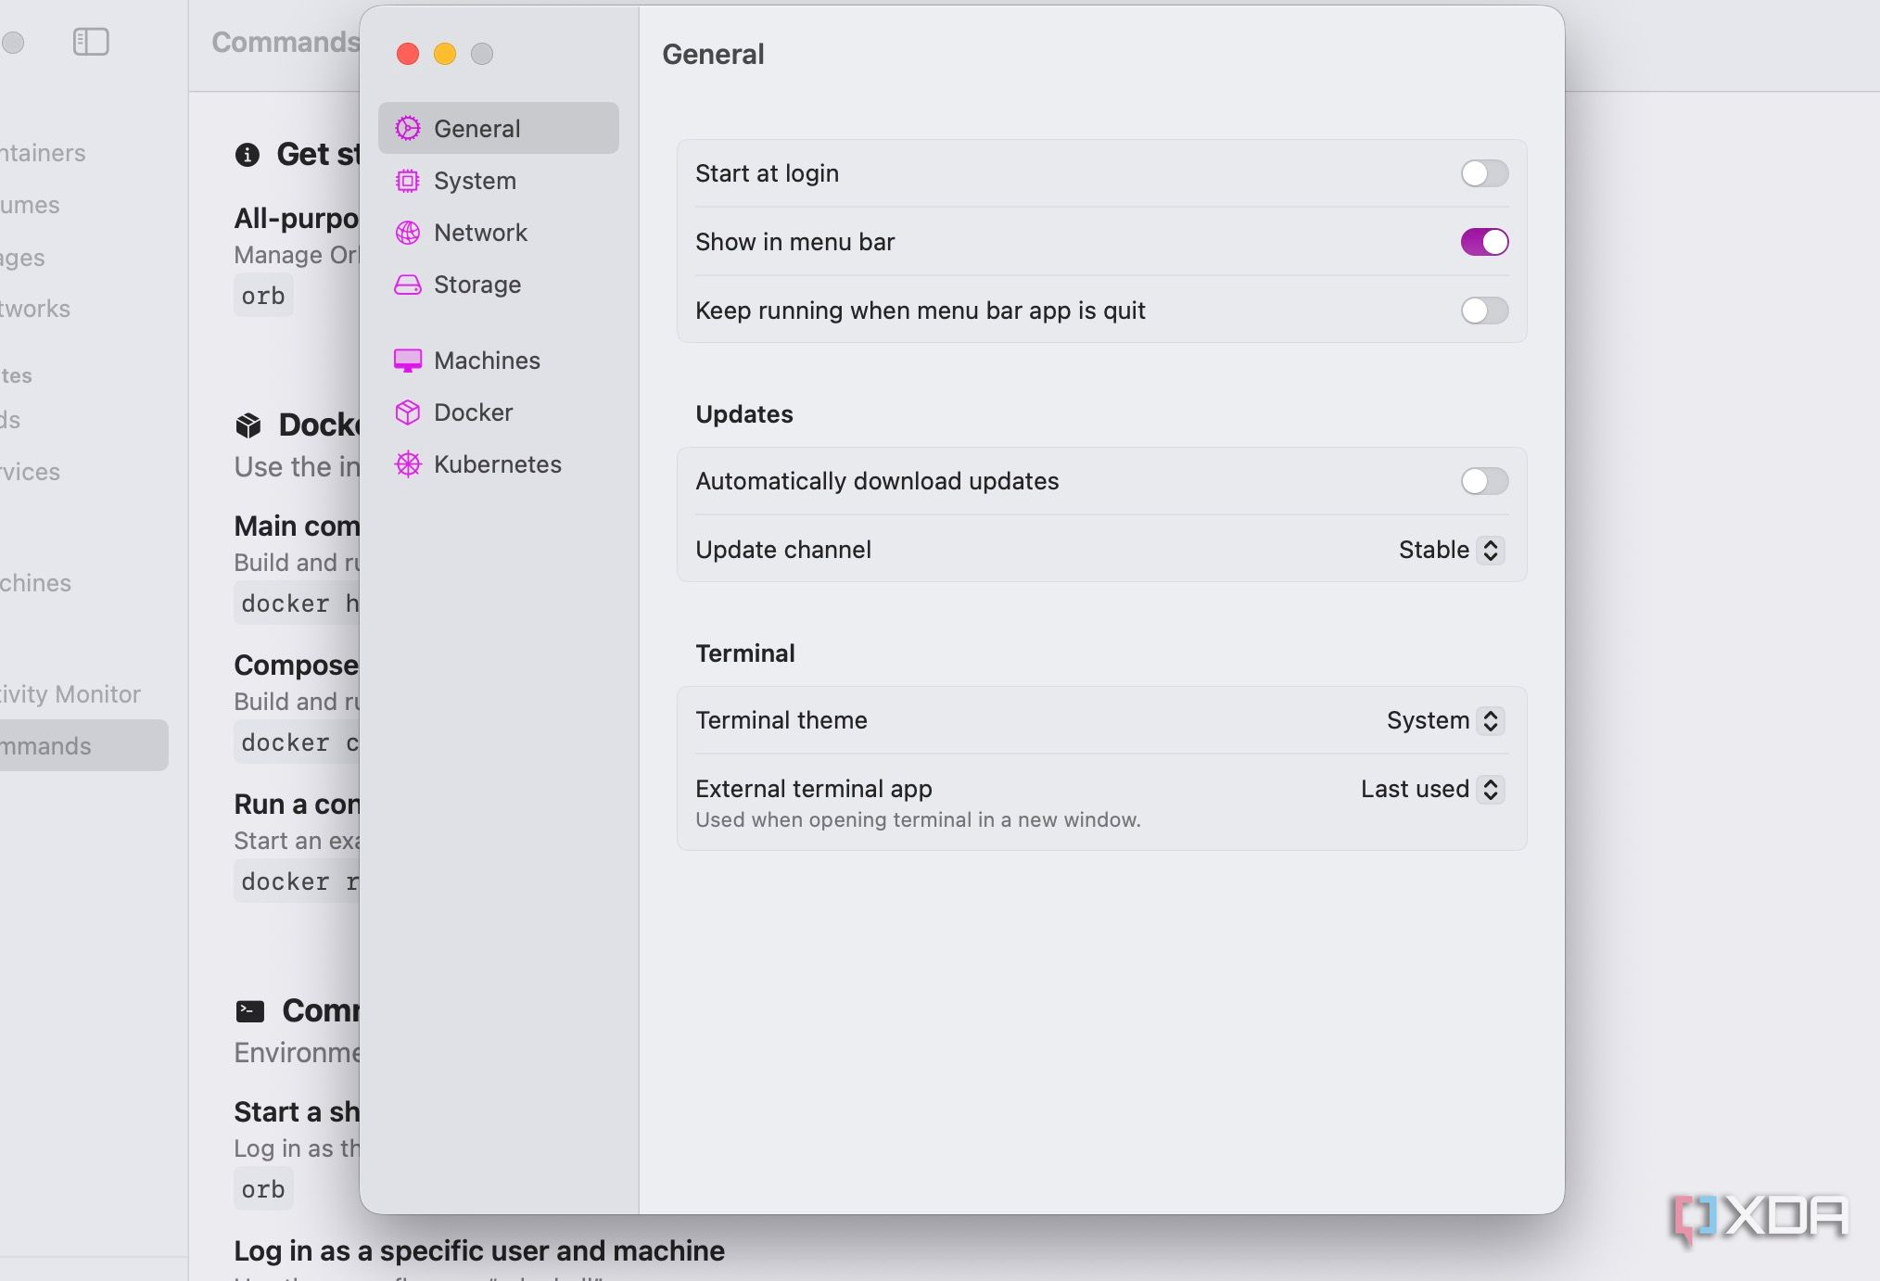Click the Terminal section heading
This screenshot has width=1880, height=1281.
pos(745,653)
